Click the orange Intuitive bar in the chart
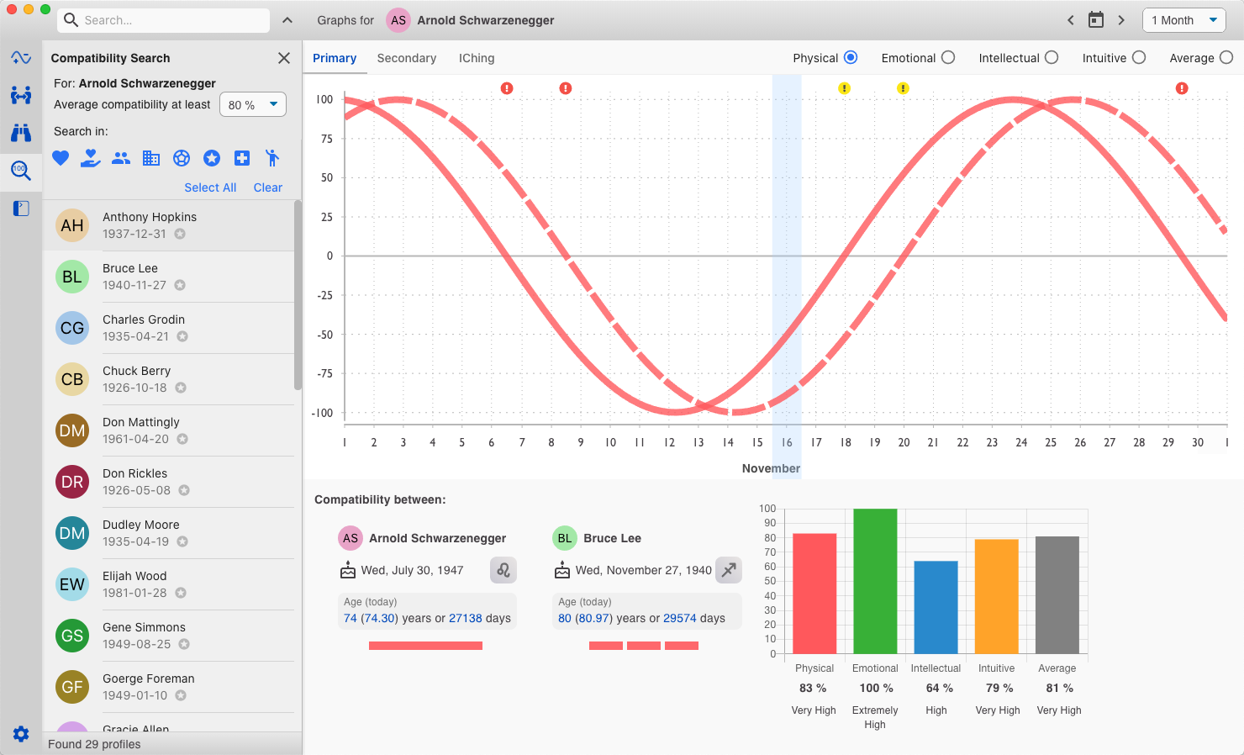Screen dimensions: 1244x755 997,596
